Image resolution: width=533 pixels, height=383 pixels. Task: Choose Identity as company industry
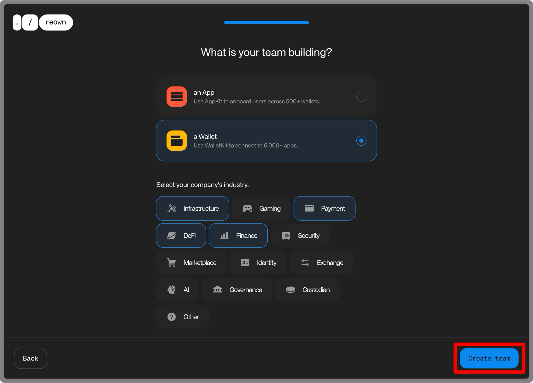point(258,263)
